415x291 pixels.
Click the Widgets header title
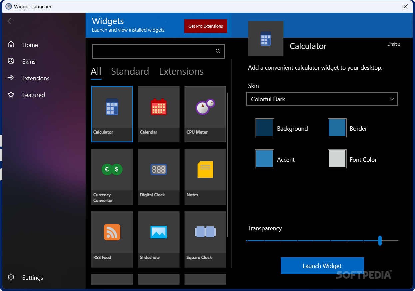click(108, 21)
